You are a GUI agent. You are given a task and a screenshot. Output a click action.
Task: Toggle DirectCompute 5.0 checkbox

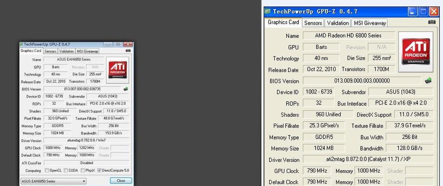[99, 170]
